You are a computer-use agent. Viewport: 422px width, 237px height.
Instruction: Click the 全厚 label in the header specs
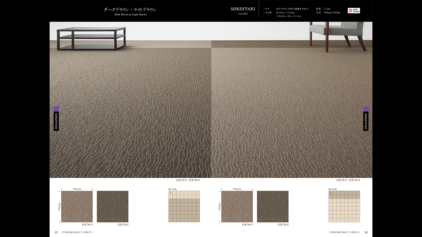click(x=318, y=9)
